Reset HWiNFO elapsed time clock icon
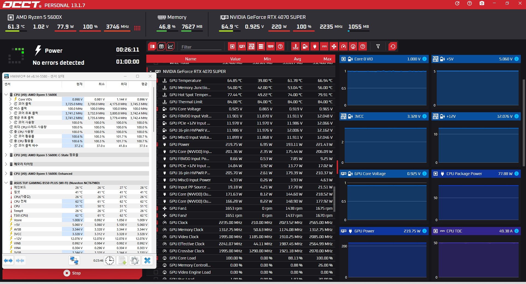This screenshot has width=526, height=284. [110, 261]
